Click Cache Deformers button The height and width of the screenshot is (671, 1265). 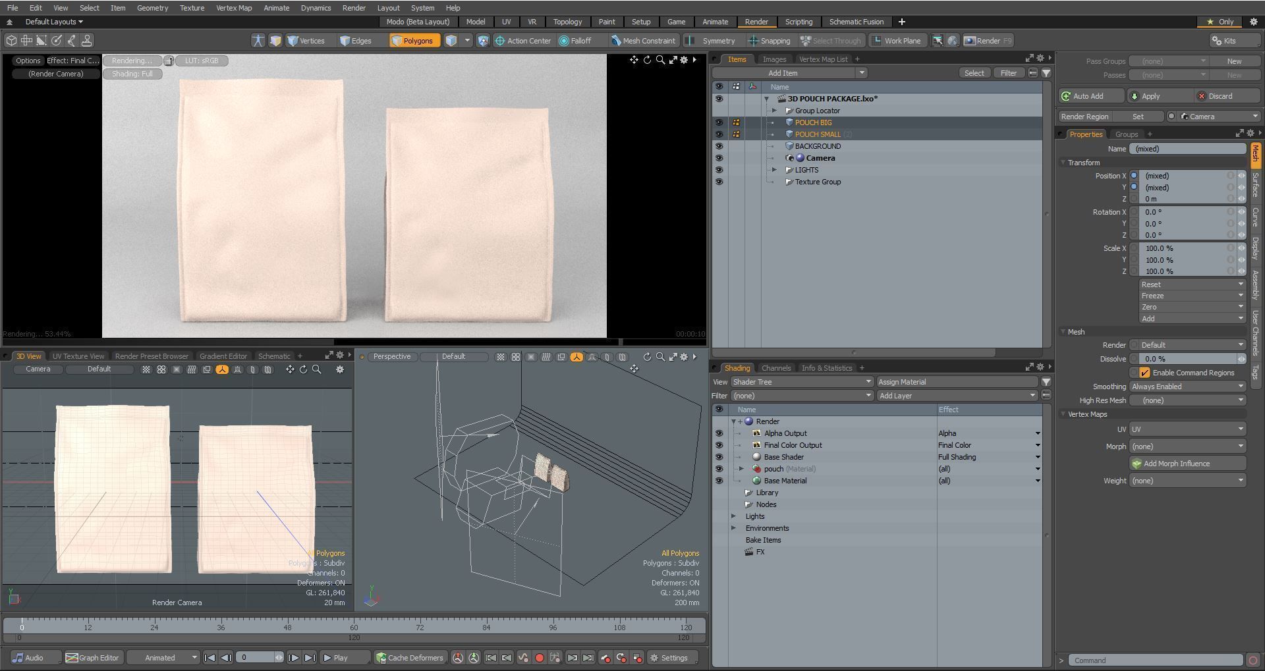click(410, 658)
